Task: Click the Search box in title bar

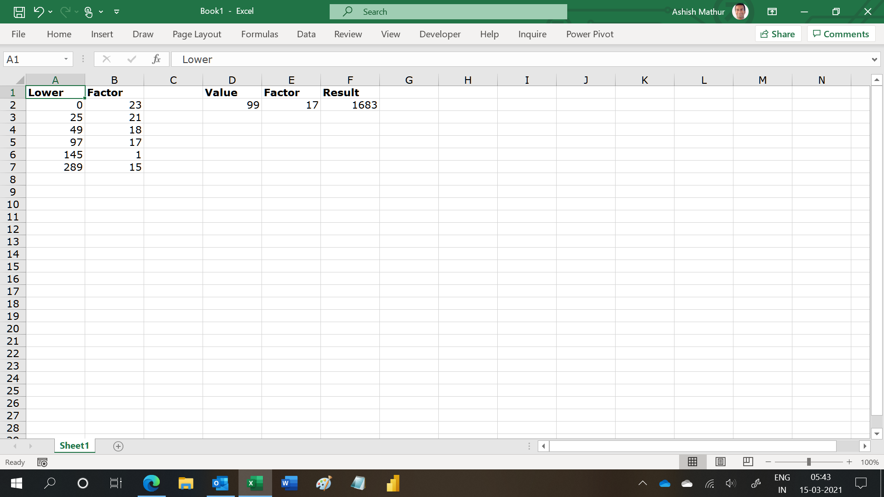Action: point(448,12)
